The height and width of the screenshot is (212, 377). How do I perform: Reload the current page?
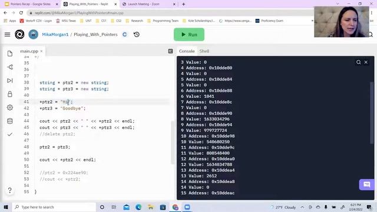[x=21, y=13]
